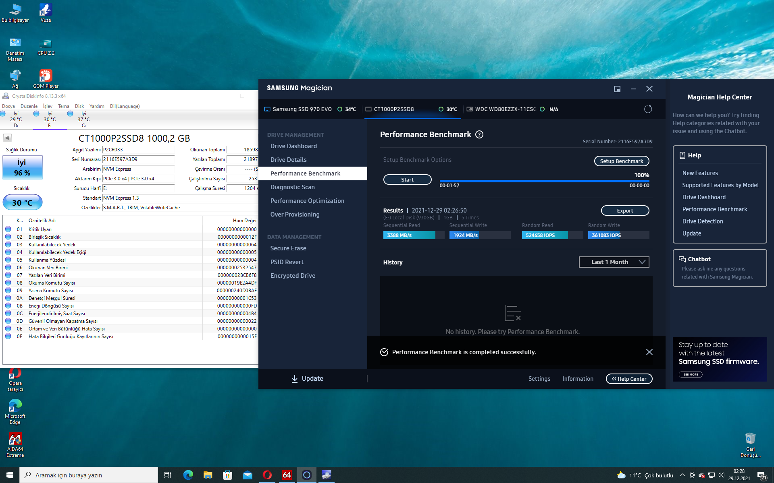Viewport: 774px width, 483px height.
Task: Export the benchmark results
Action: 625,211
